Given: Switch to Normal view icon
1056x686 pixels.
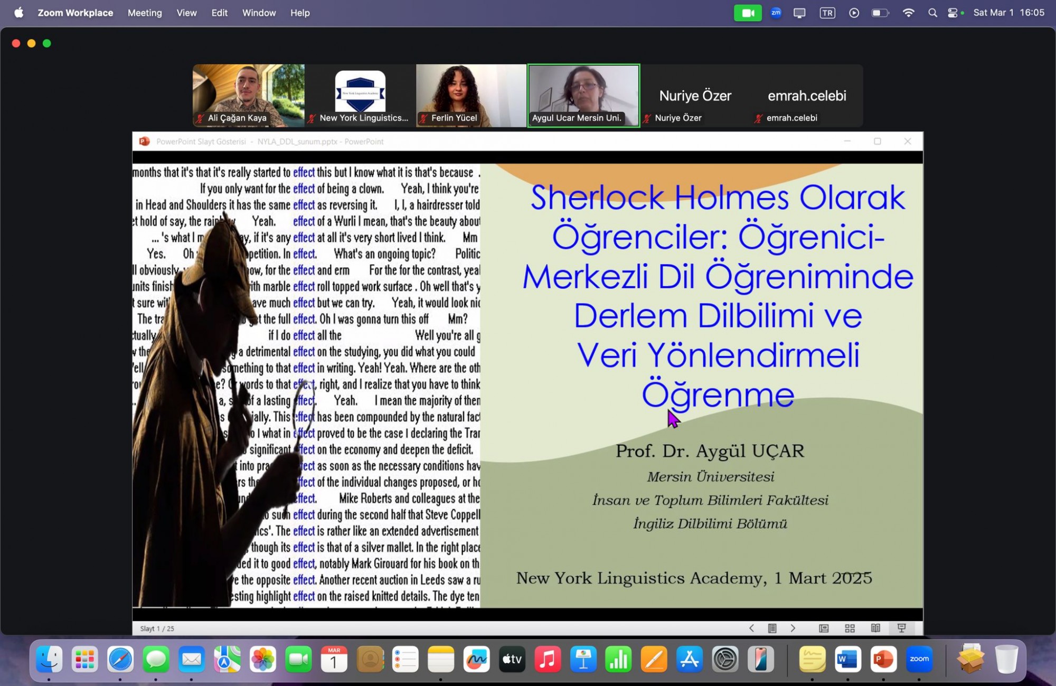Looking at the screenshot, I should click(x=824, y=628).
